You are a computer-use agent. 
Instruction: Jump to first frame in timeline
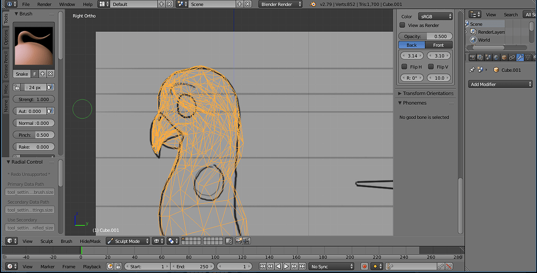(262, 266)
